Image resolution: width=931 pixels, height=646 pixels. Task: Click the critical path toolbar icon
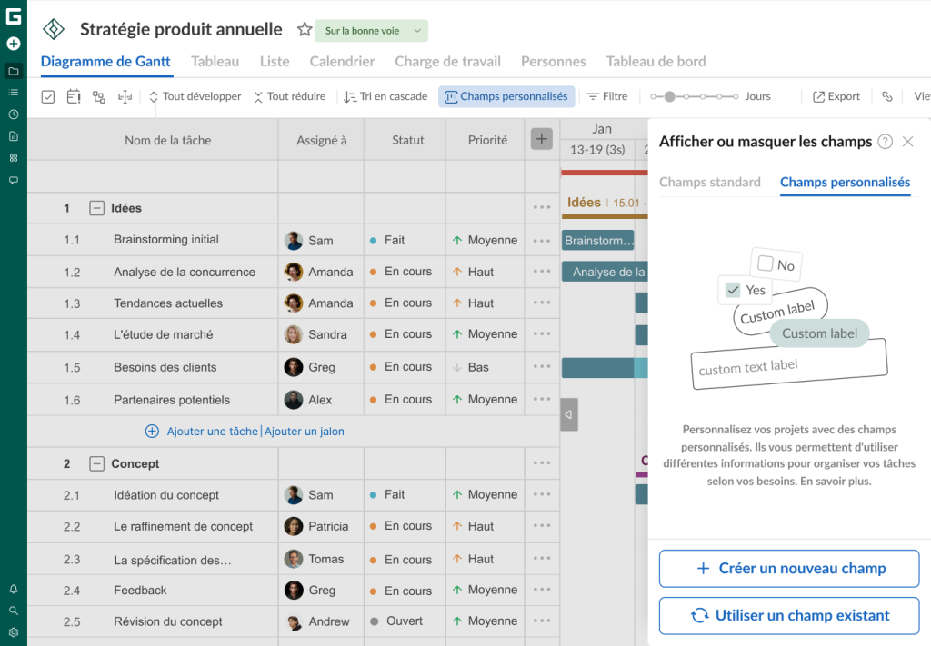click(x=125, y=96)
